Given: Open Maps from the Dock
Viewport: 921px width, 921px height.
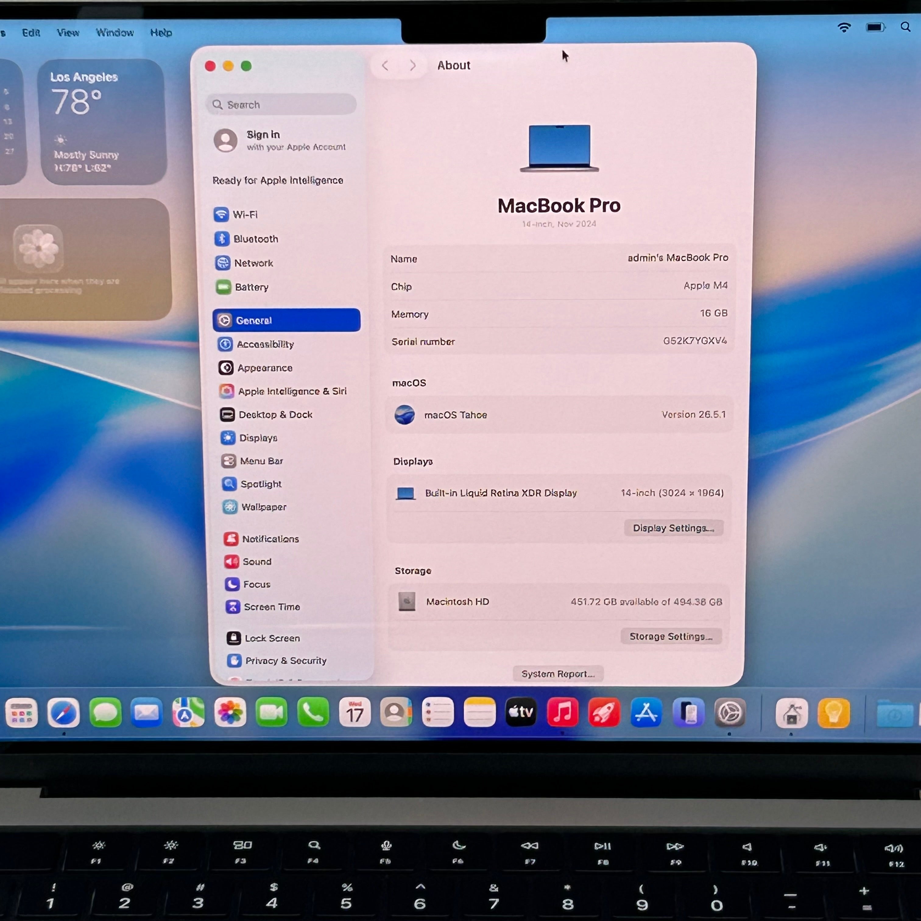Looking at the screenshot, I should 188,712.
